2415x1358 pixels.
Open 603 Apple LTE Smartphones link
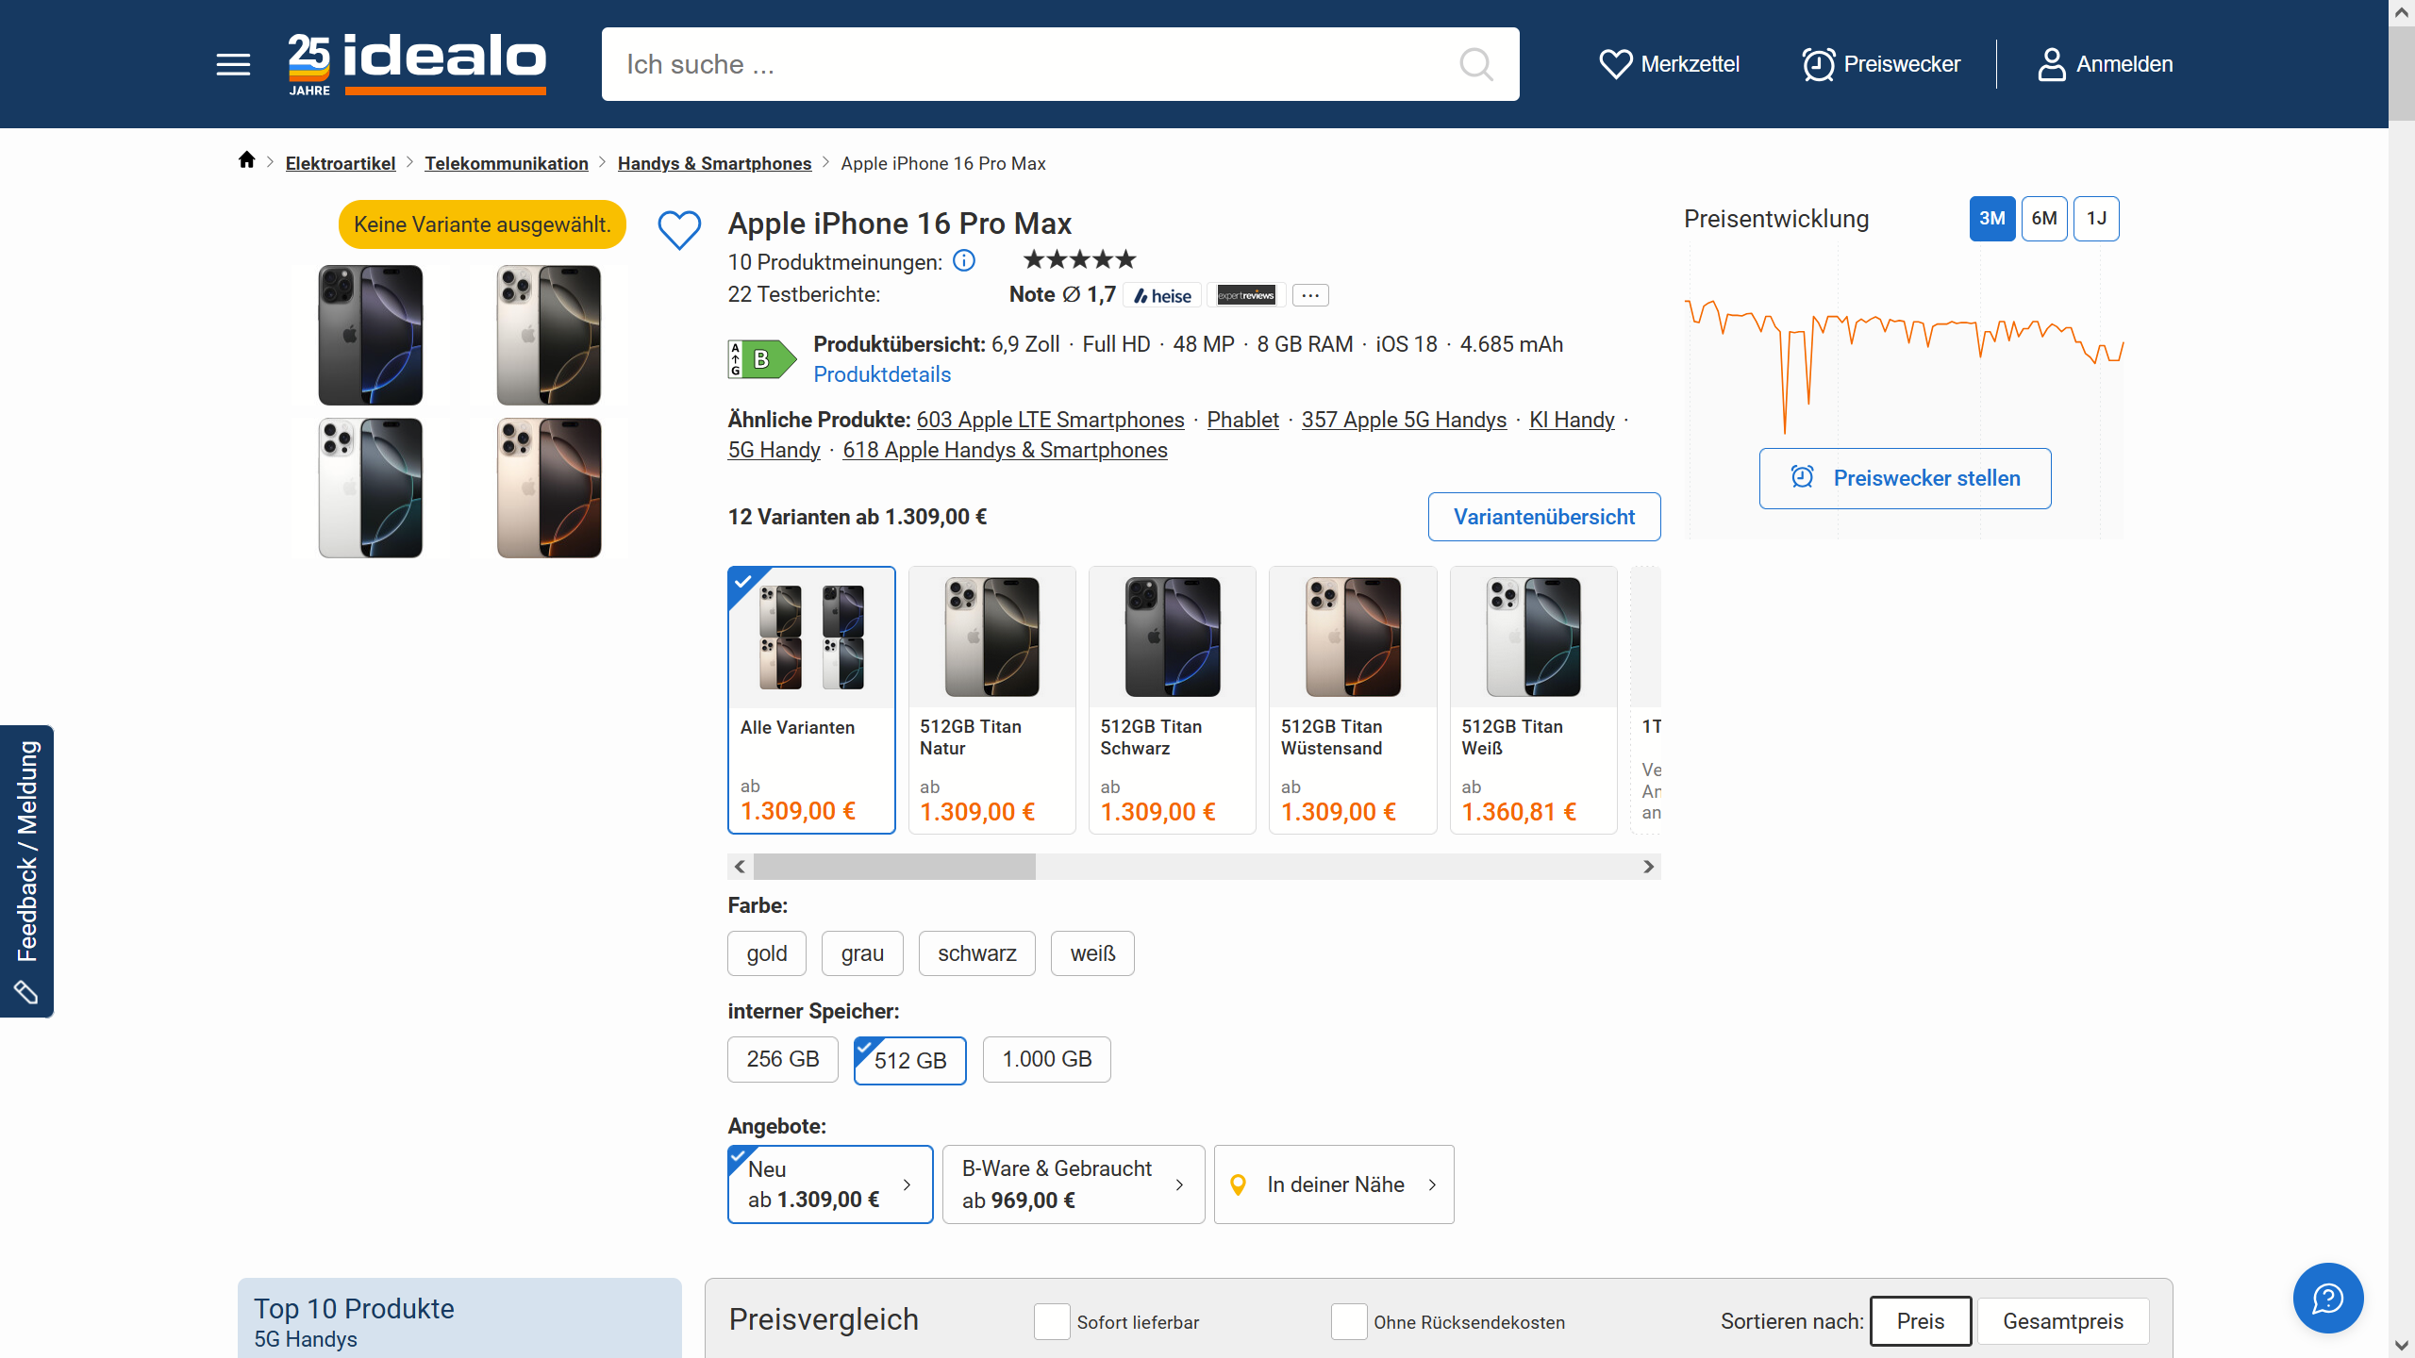(x=1050, y=420)
